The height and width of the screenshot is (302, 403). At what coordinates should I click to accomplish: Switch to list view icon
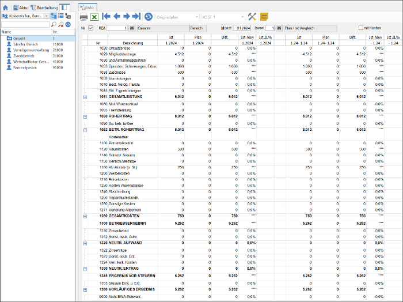point(61,16)
